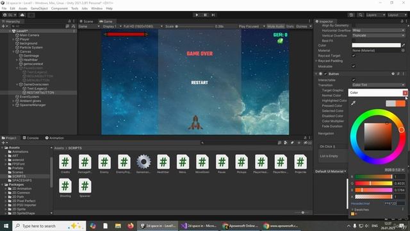Expand the Player object in the Hierarchy
410x231 pixels.
click(13, 39)
